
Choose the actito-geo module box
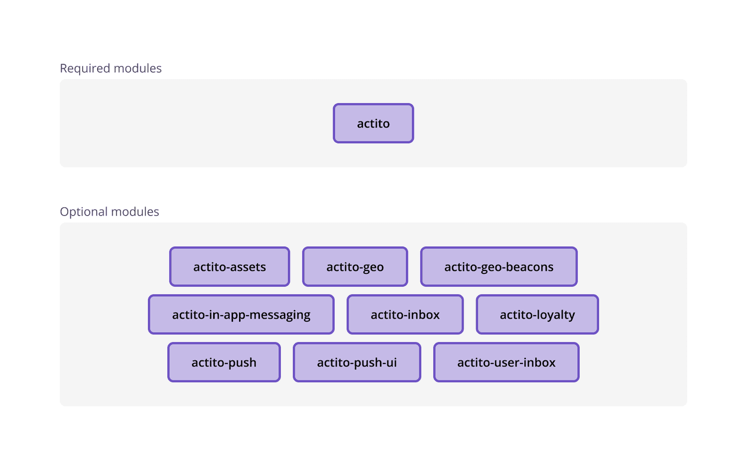tap(355, 267)
